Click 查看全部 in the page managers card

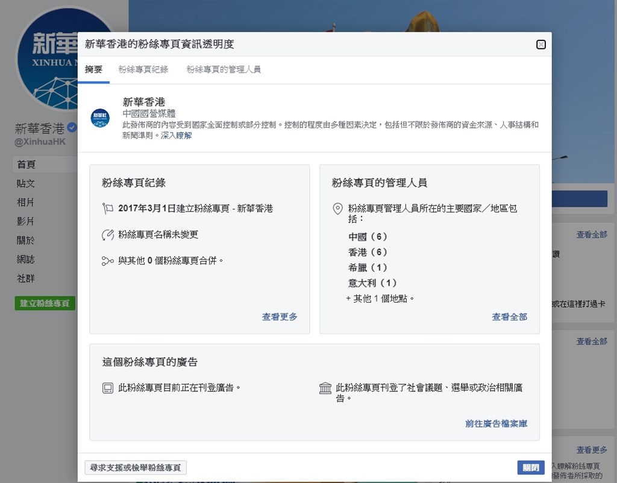pyautogui.click(x=510, y=317)
